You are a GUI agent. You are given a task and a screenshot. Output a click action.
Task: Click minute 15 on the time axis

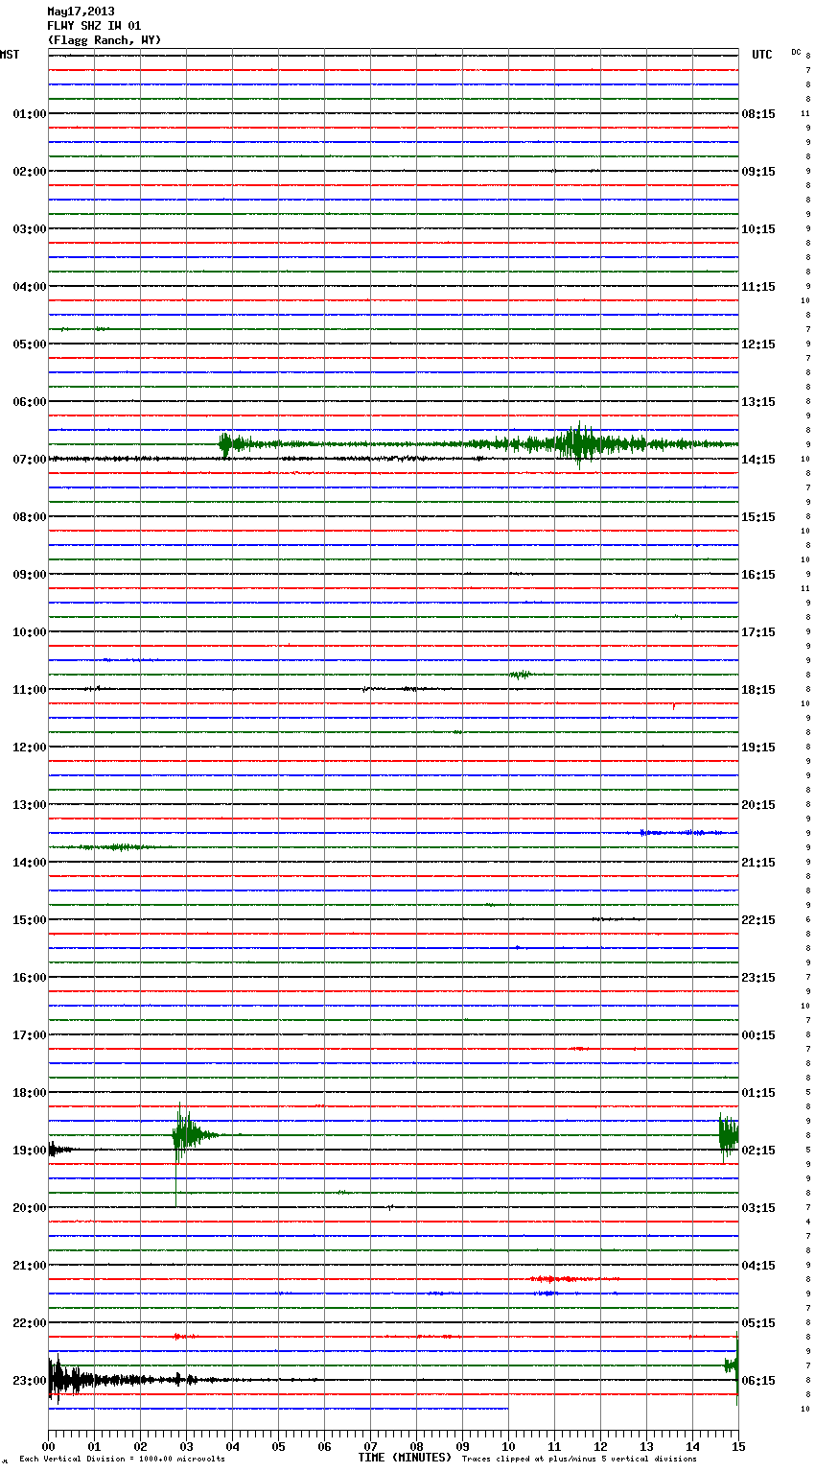pos(737,1446)
